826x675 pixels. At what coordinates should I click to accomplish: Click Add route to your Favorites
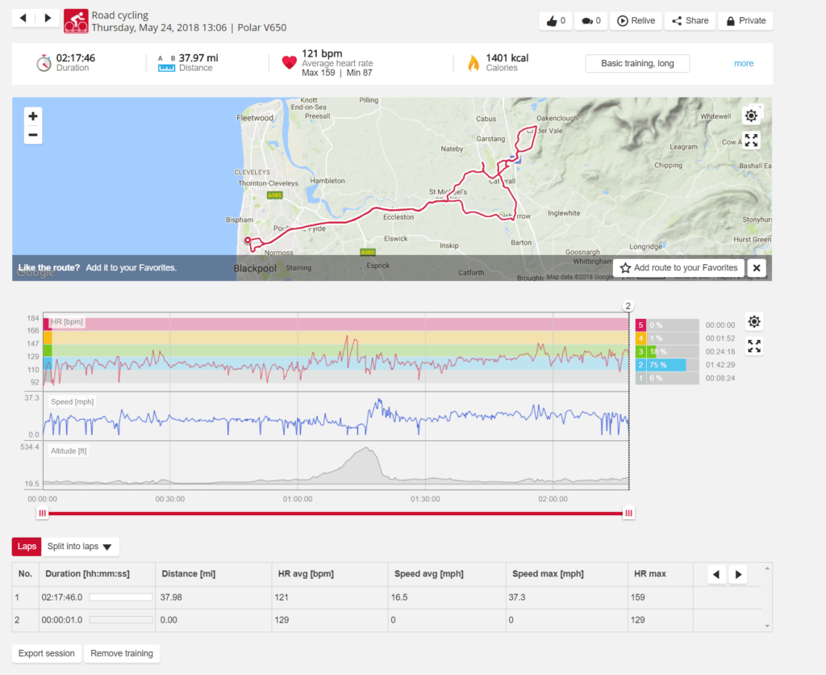[678, 268]
